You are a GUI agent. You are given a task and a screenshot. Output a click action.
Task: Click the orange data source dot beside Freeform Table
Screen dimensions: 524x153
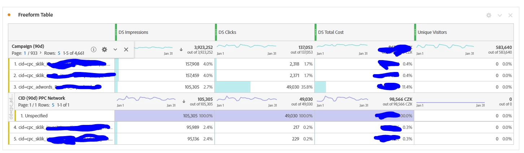[x=9, y=15]
